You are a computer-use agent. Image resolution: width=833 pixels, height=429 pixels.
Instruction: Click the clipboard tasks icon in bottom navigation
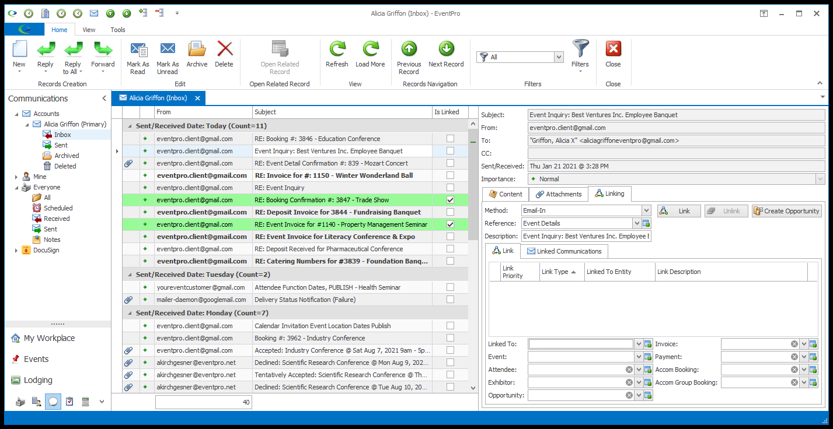click(69, 402)
